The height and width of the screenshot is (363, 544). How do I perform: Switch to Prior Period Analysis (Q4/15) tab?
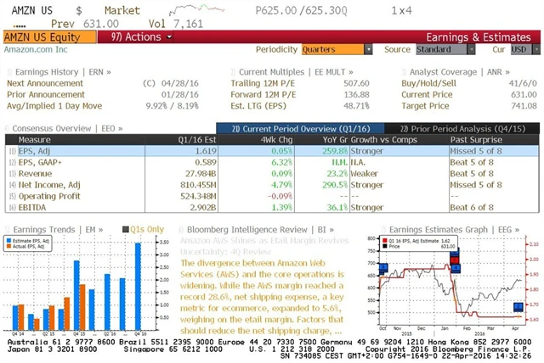(x=462, y=129)
